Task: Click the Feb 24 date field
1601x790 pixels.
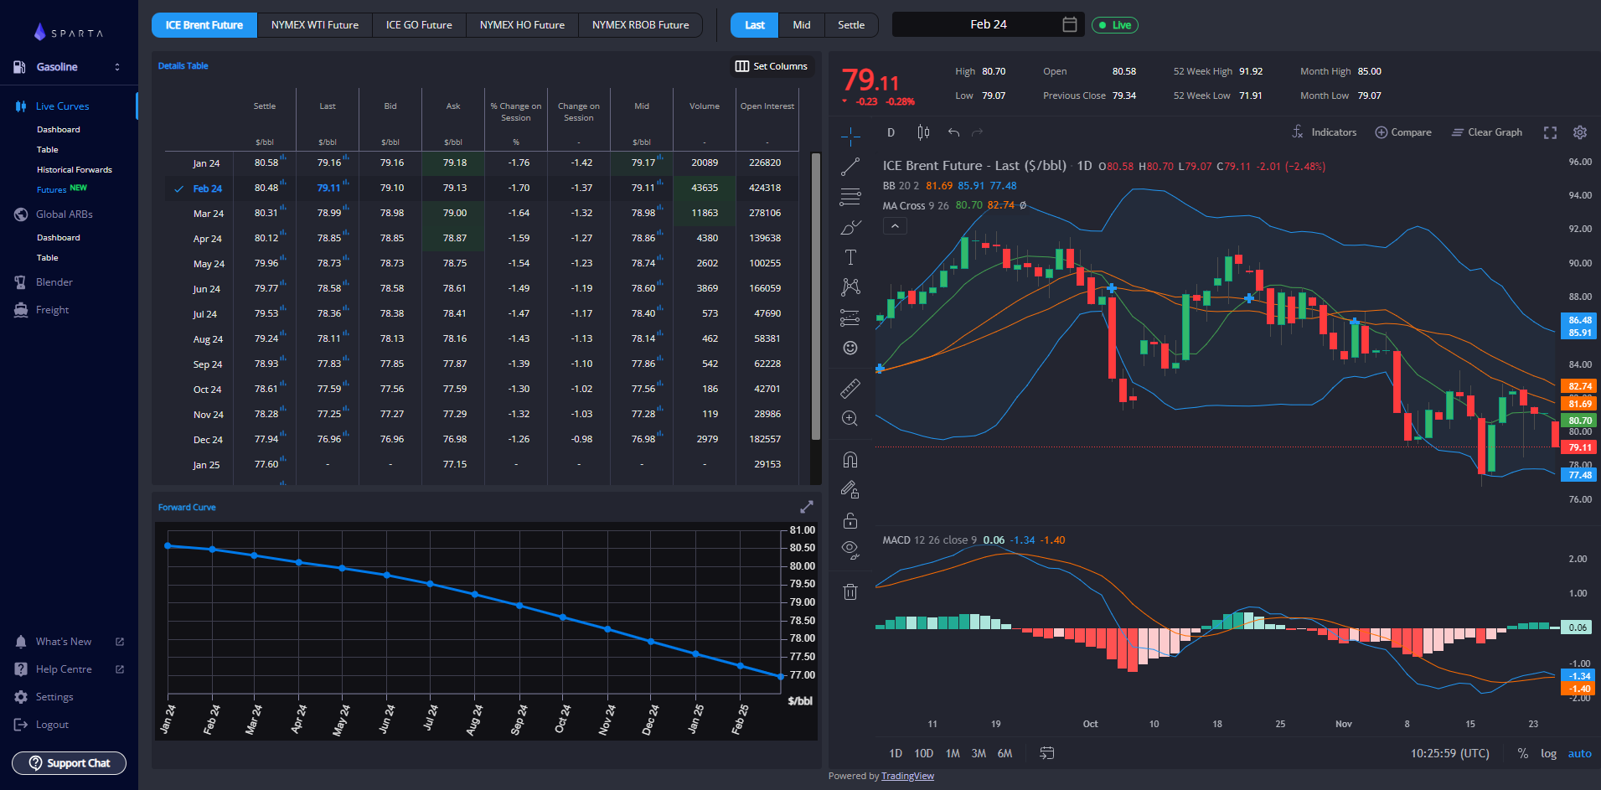Action: click(x=989, y=24)
